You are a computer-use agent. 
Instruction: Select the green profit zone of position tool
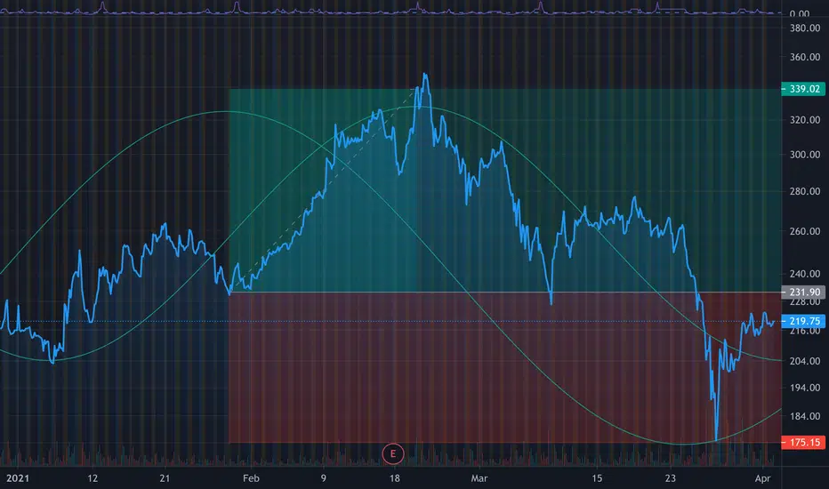point(505,190)
